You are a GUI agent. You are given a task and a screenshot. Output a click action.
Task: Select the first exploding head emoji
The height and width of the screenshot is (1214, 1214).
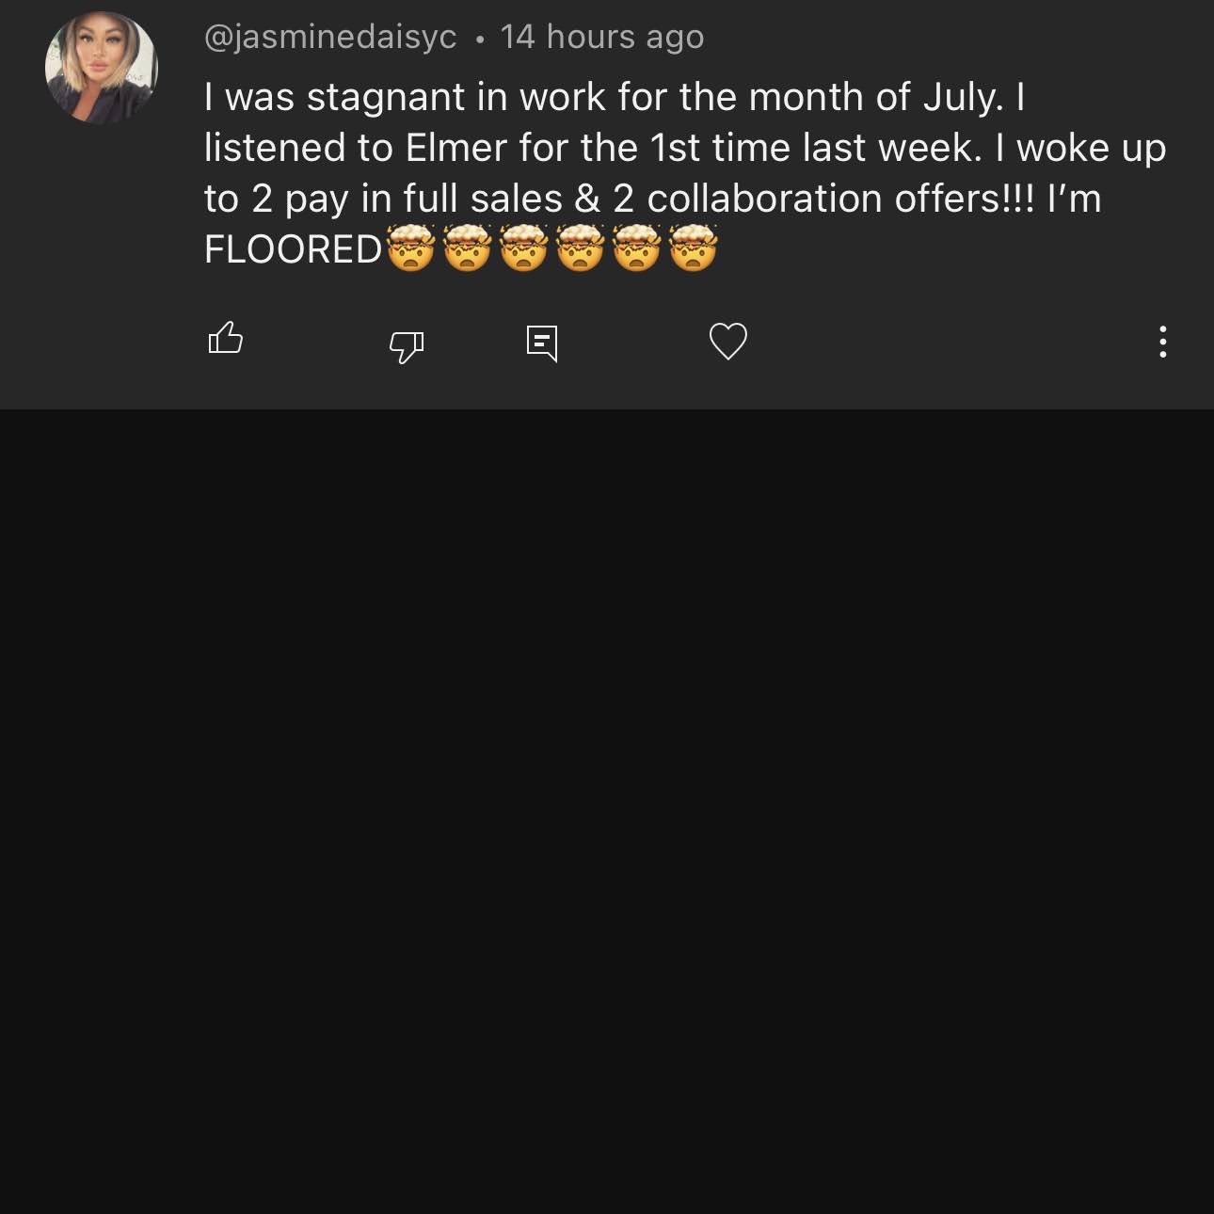click(x=410, y=248)
